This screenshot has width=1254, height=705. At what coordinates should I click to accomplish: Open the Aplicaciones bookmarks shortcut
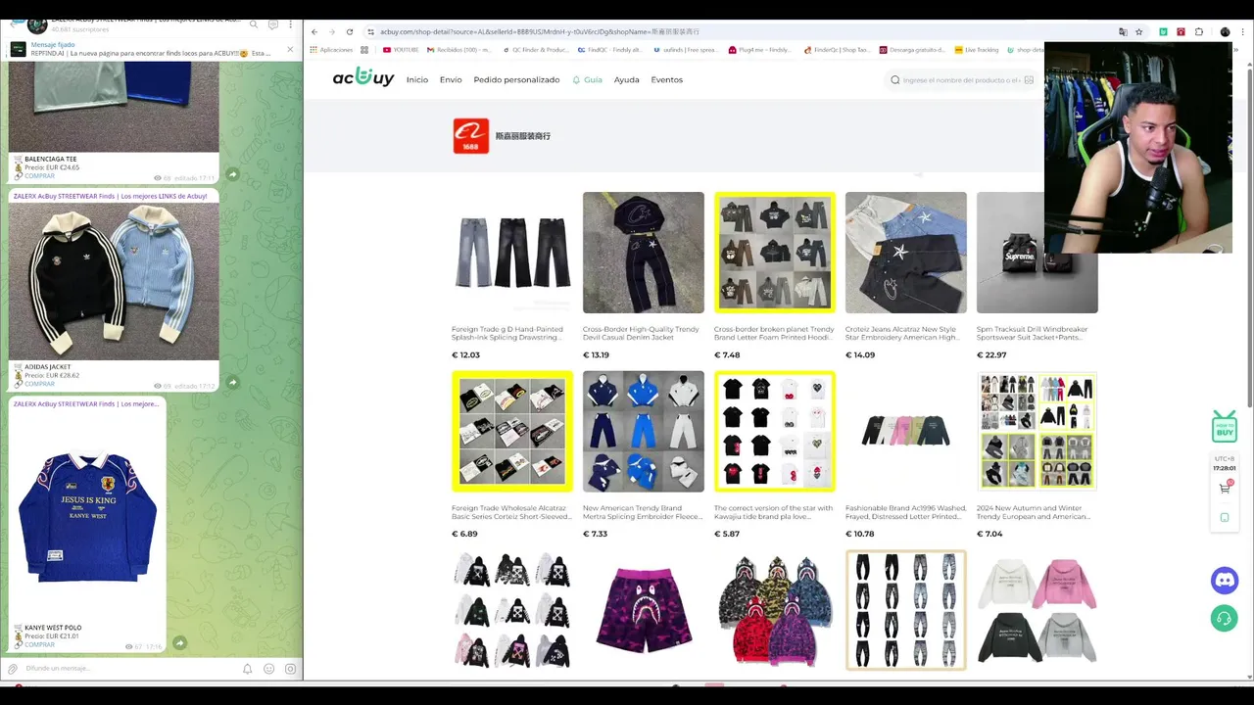331,50
